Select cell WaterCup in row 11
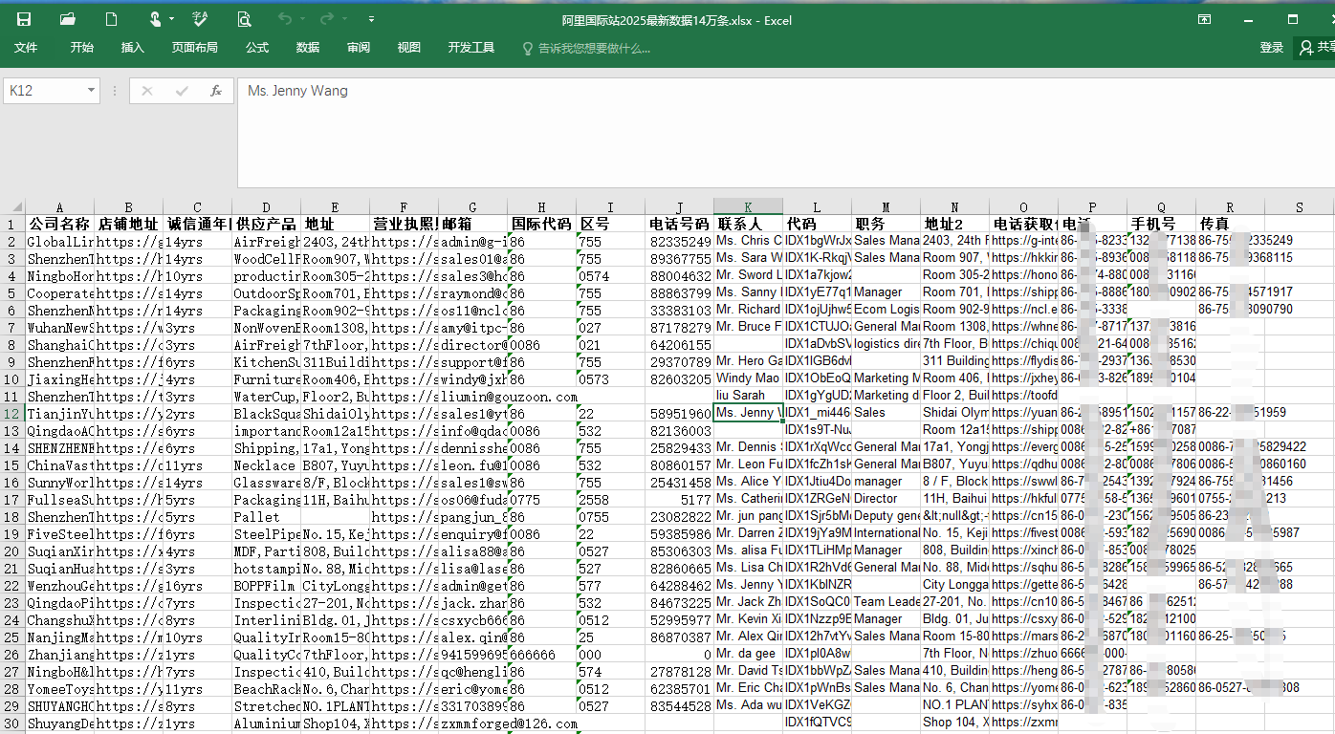 (x=267, y=396)
